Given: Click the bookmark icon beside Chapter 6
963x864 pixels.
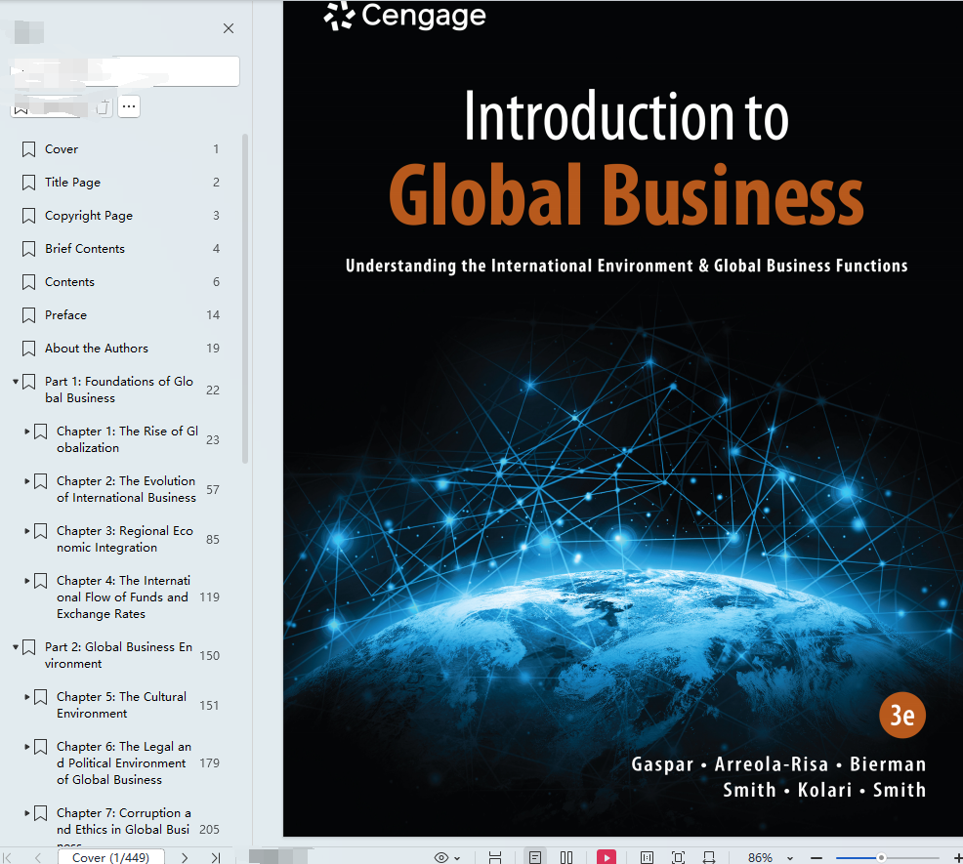Looking at the screenshot, I should tap(41, 747).
